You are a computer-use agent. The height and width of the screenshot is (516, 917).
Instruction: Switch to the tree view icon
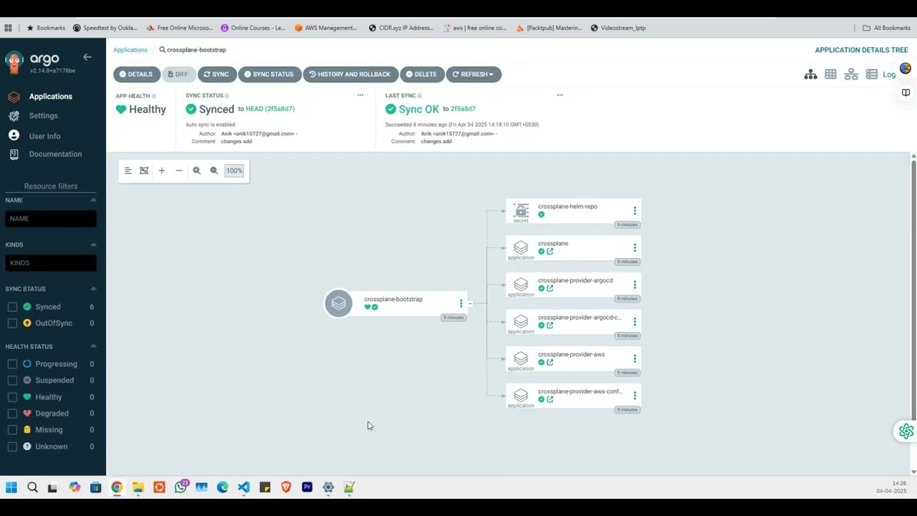810,75
